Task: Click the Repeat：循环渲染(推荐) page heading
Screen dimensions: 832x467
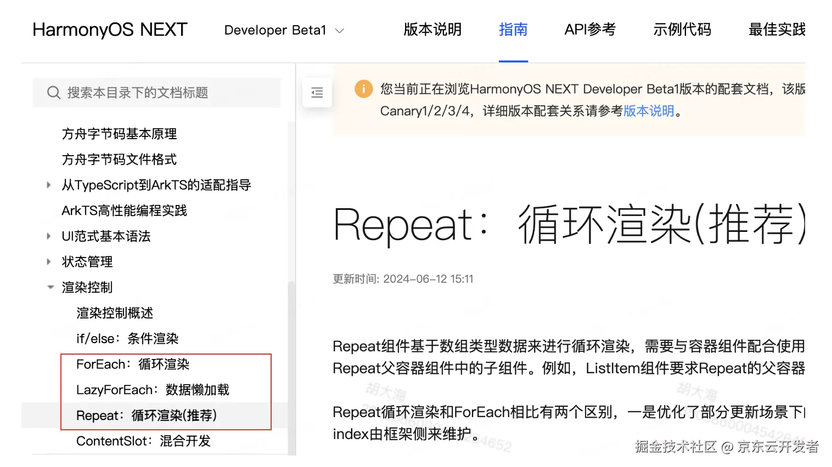Action: tap(569, 224)
